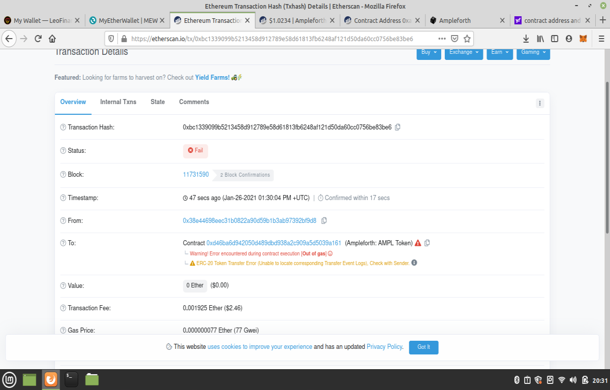
Task: Open the MetaMask fox extension
Action: pos(583,39)
